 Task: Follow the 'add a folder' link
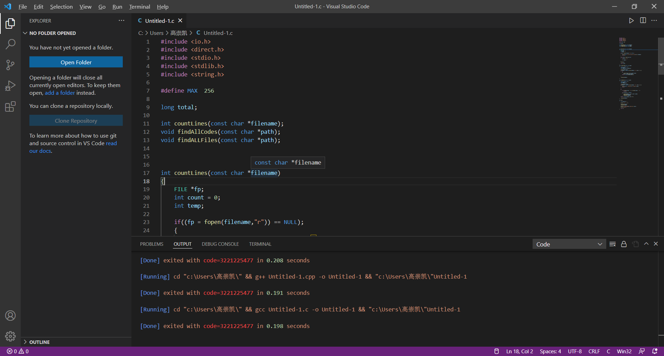(x=60, y=93)
